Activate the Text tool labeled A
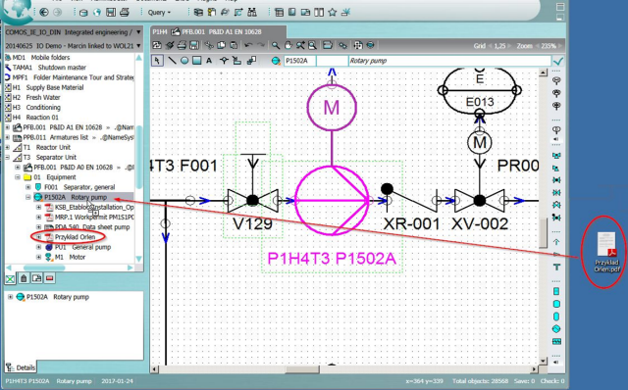Viewport: 628px width, 390px height. pos(209,61)
